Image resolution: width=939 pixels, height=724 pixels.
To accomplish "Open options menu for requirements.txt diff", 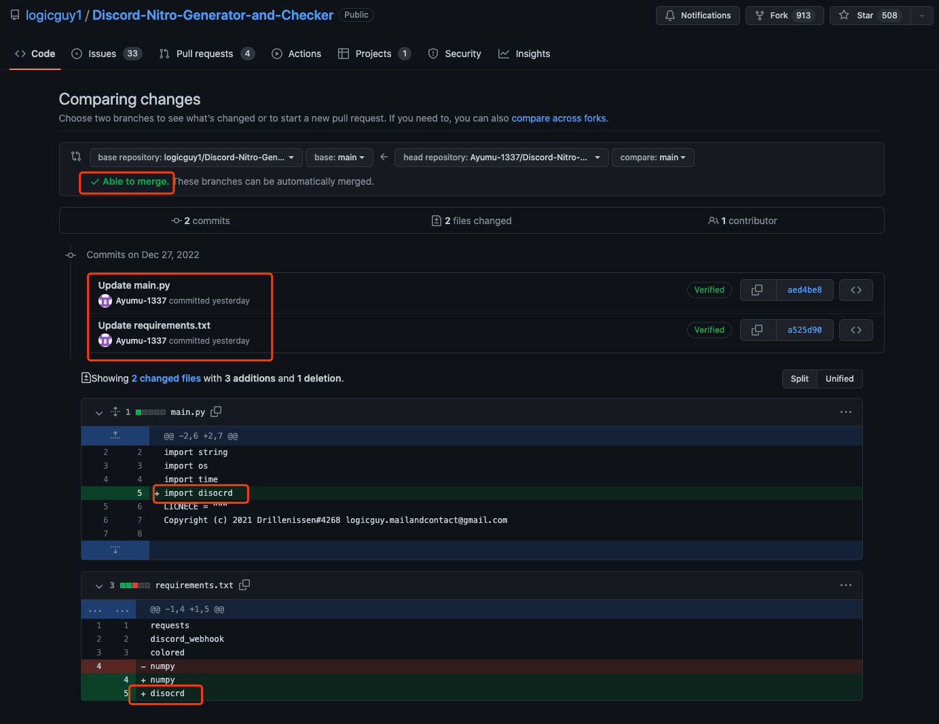I will (845, 585).
